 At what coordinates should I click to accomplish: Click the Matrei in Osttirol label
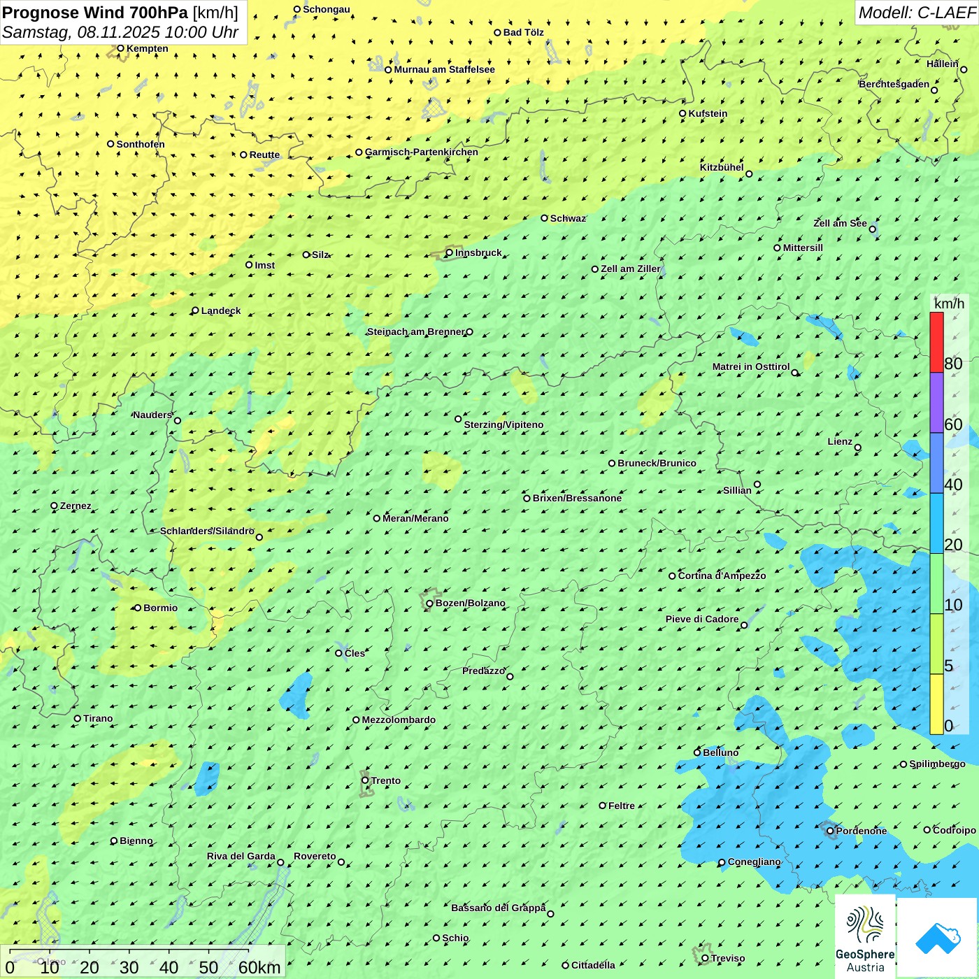pyautogui.click(x=751, y=366)
